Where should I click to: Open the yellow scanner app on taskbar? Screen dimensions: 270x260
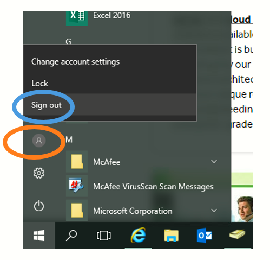(238, 234)
